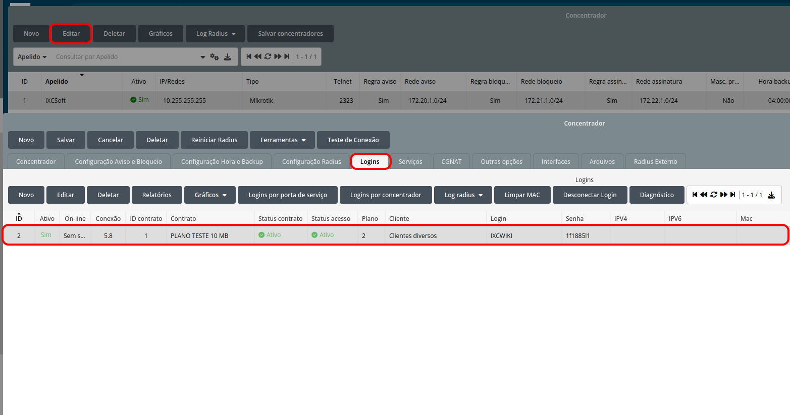Image resolution: width=790 pixels, height=415 pixels.
Task: Go to first page in top Concentrador list pager
Action: [249, 56]
